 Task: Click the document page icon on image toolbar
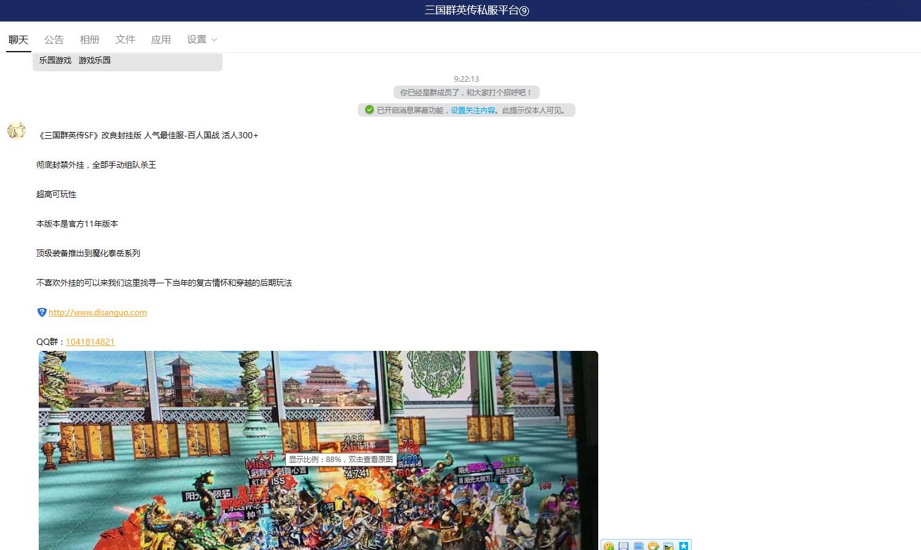click(623, 546)
